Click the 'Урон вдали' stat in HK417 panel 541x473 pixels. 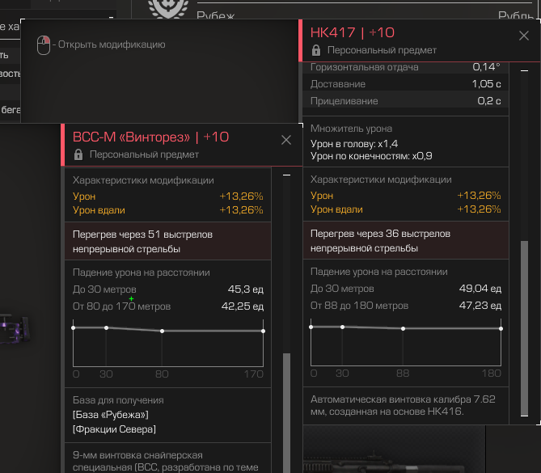(406, 209)
